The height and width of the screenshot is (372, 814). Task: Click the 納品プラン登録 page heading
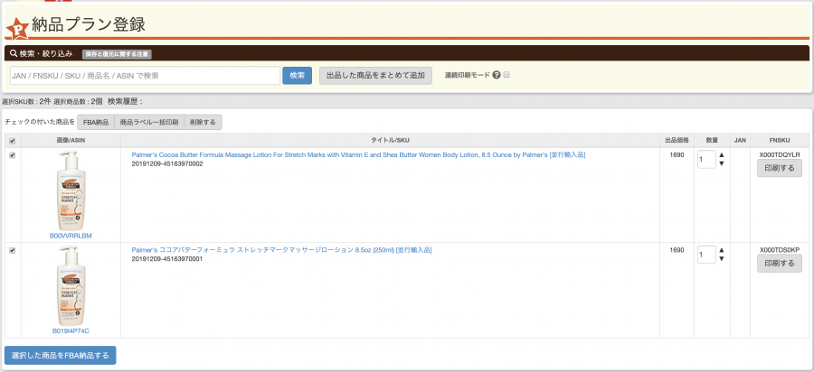pos(89,24)
